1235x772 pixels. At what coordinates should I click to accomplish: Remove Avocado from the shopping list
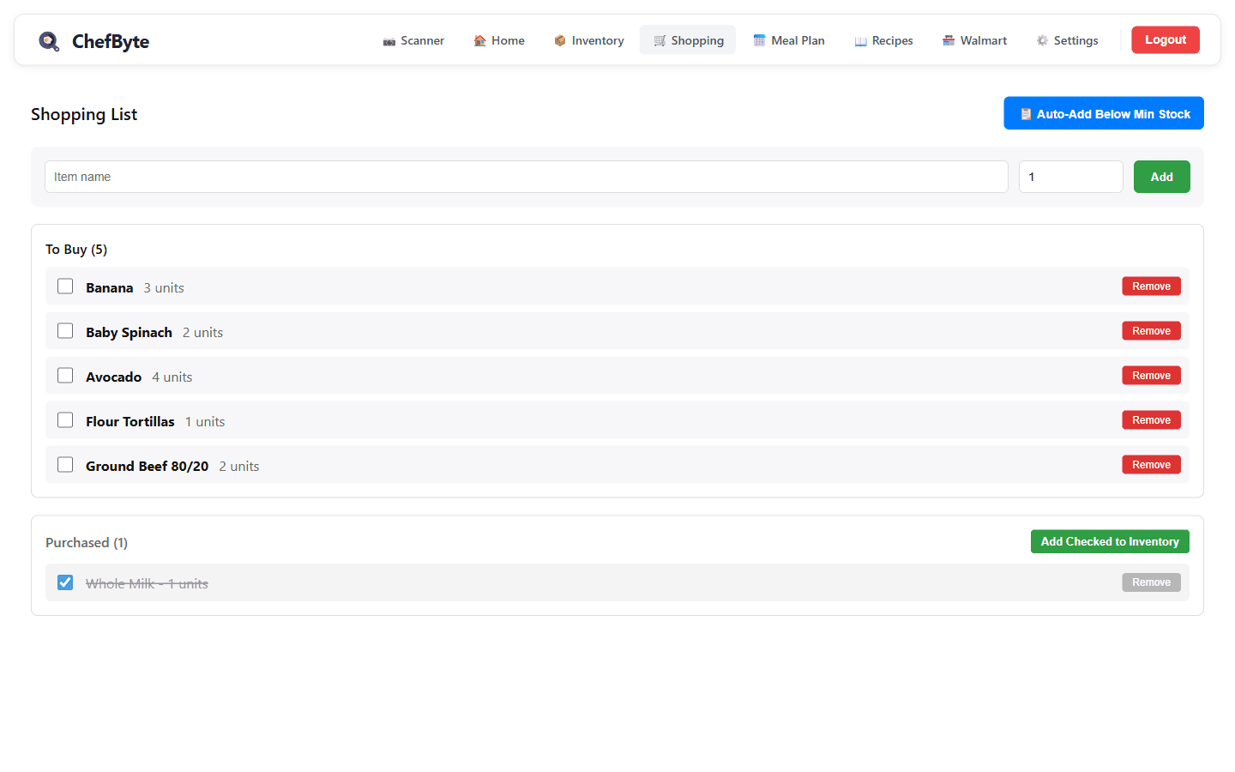pyautogui.click(x=1151, y=376)
